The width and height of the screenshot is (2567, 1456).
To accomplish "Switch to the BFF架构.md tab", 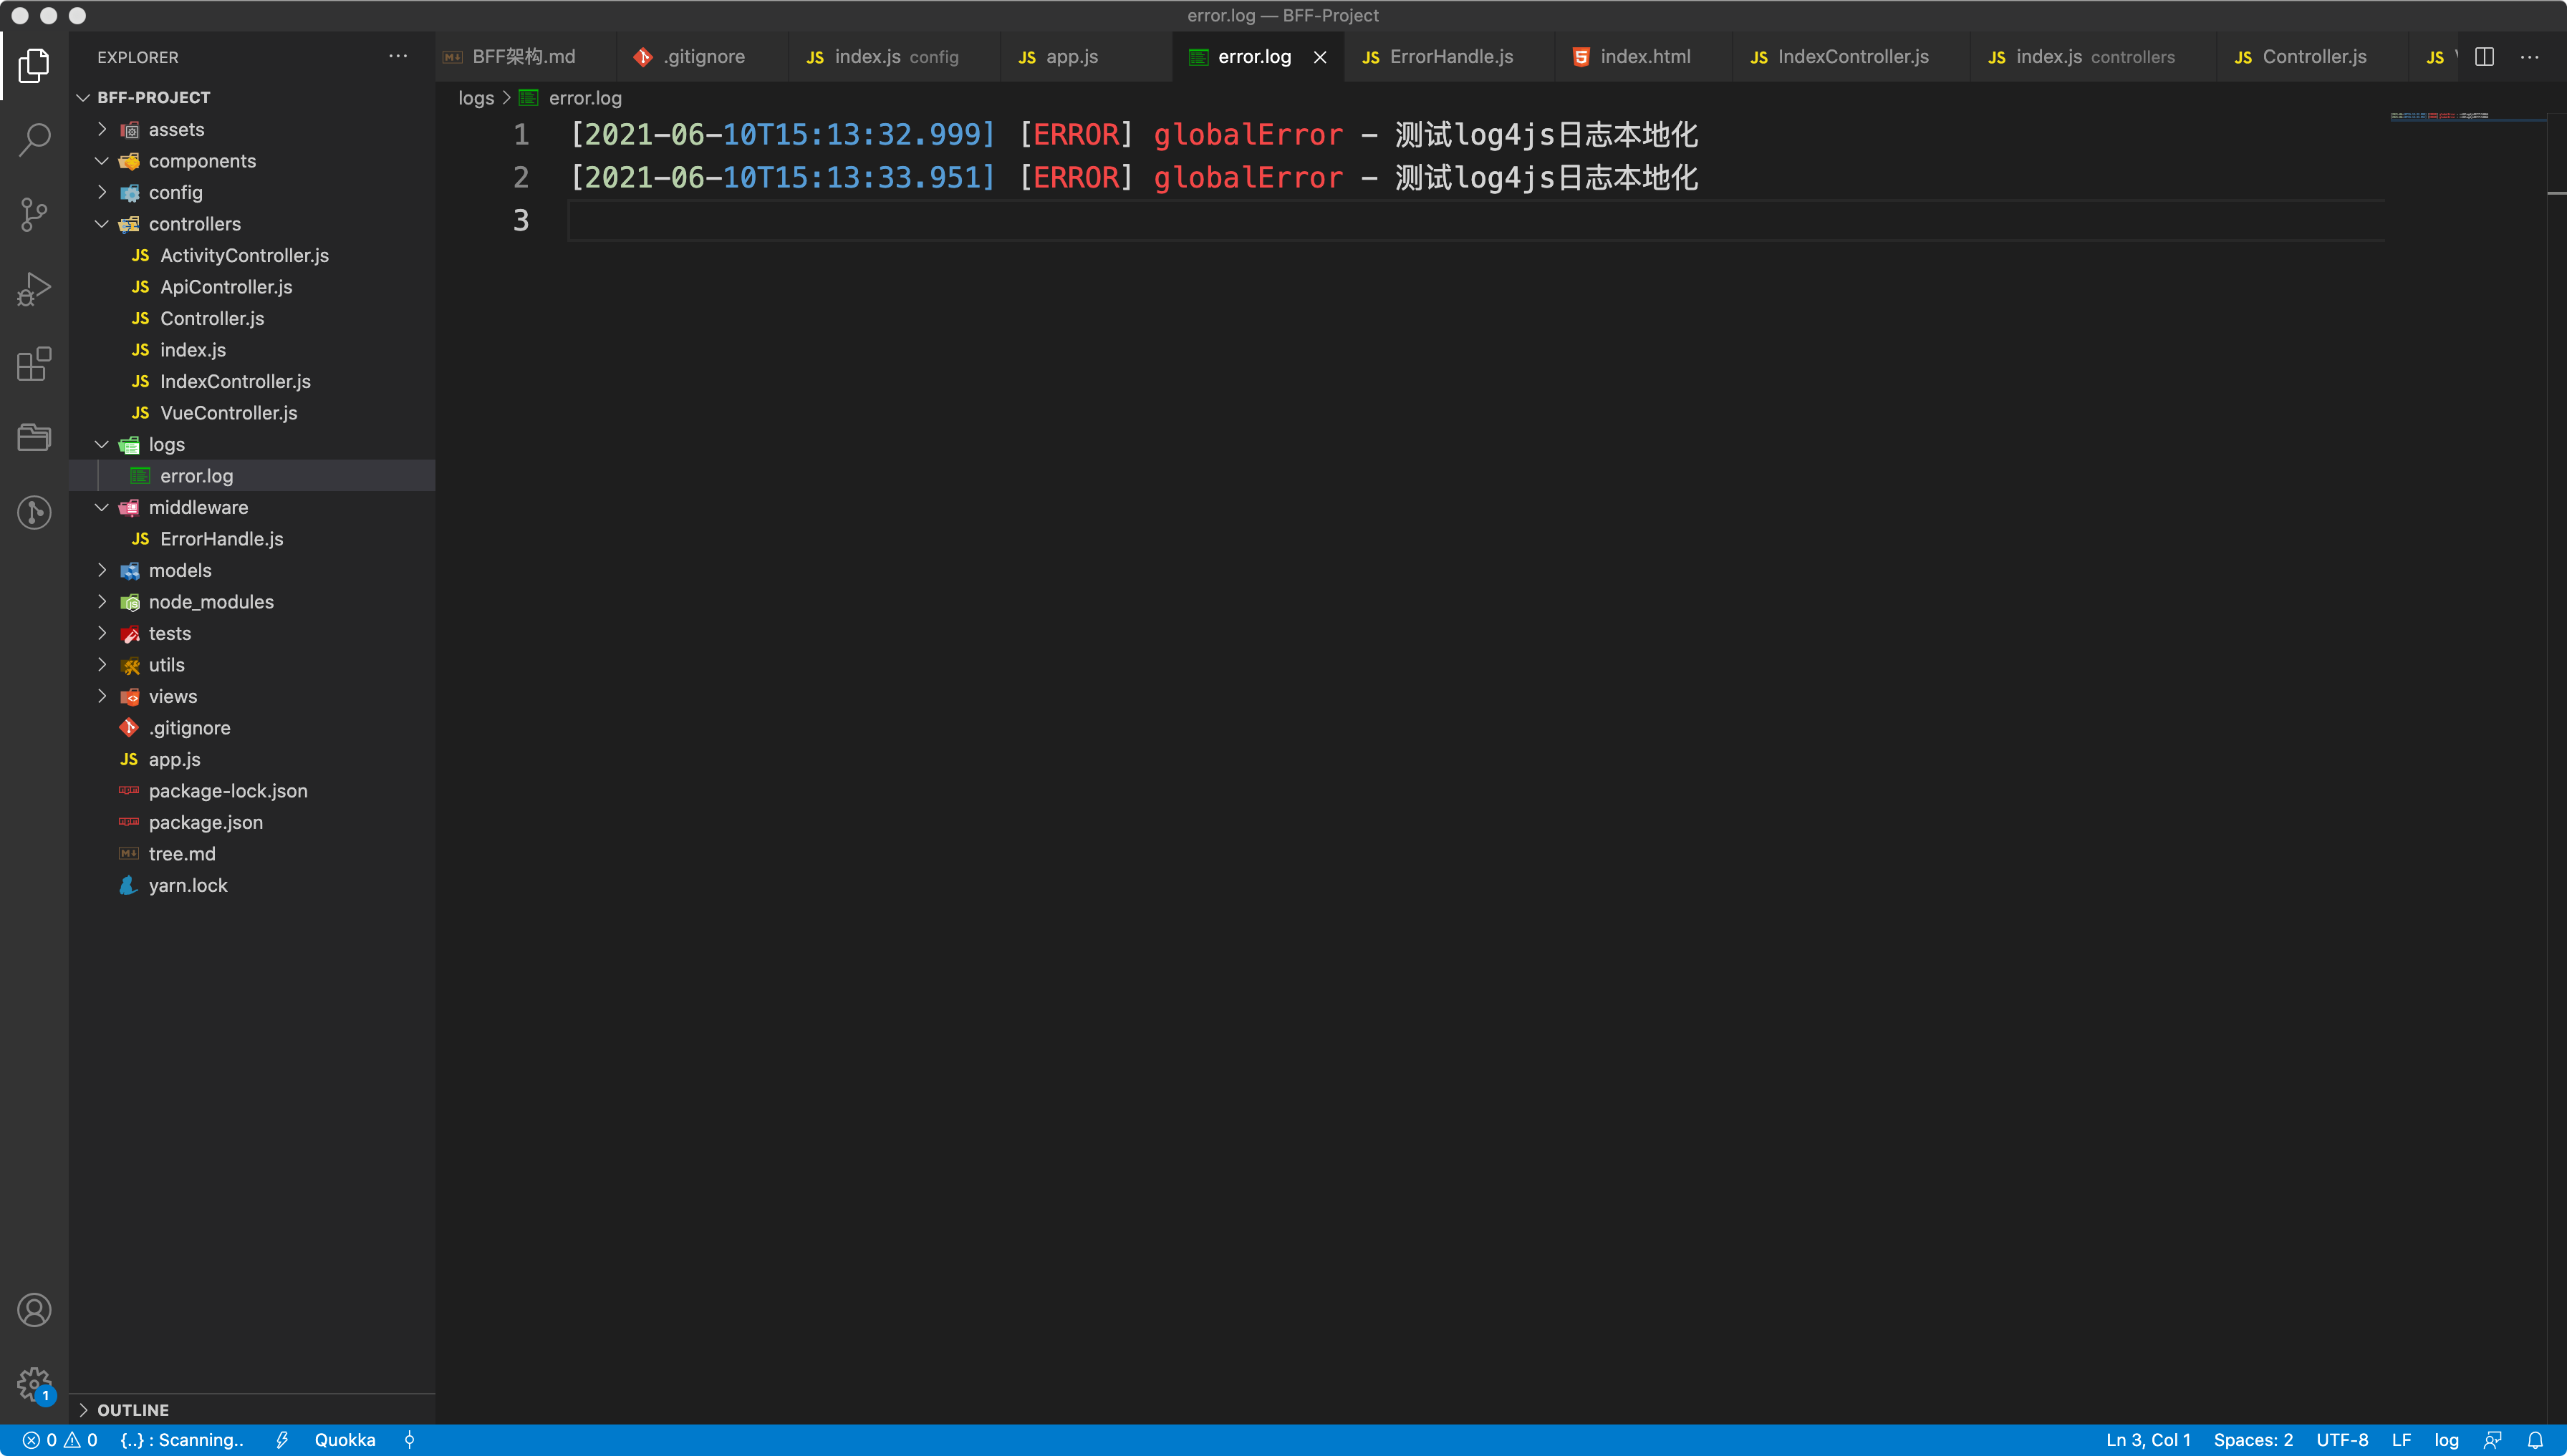I will click(x=525, y=57).
